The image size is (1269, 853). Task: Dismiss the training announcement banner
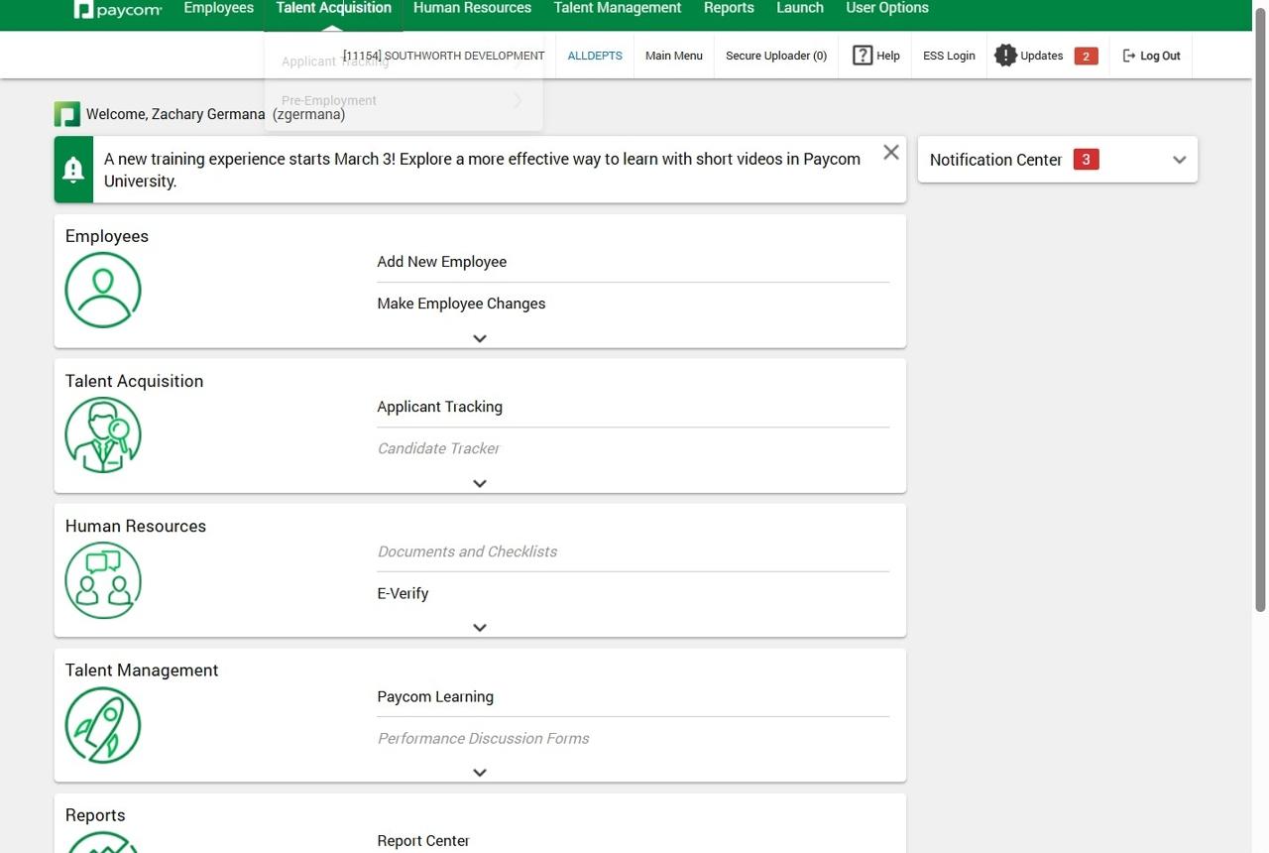[890, 152]
